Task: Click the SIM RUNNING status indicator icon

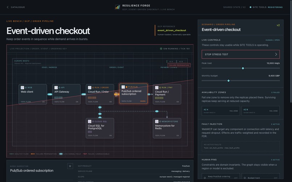Action: (x=161, y=49)
